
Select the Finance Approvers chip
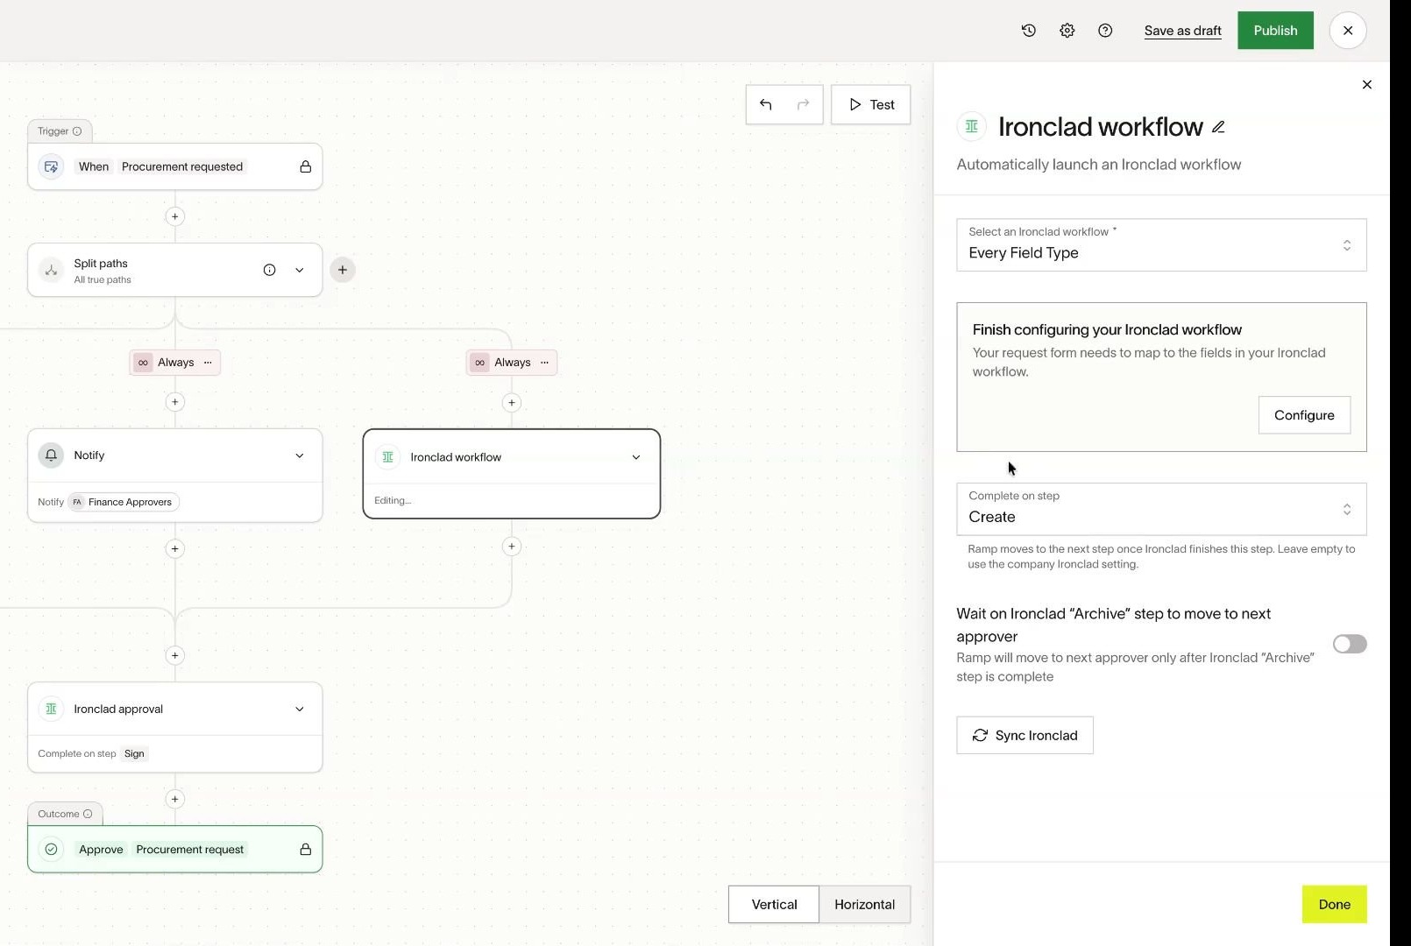point(124,502)
